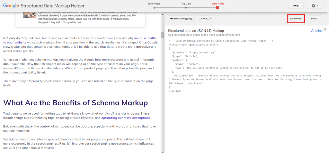Open 'optimizing our meta descriptions' link

click(x=126, y=118)
